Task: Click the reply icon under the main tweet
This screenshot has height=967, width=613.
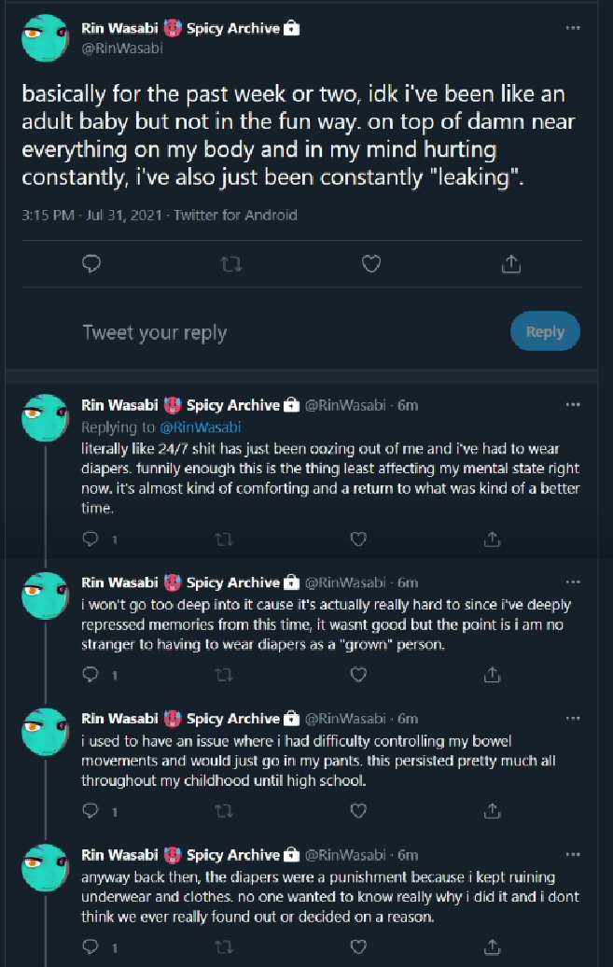Action: coord(91,264)
